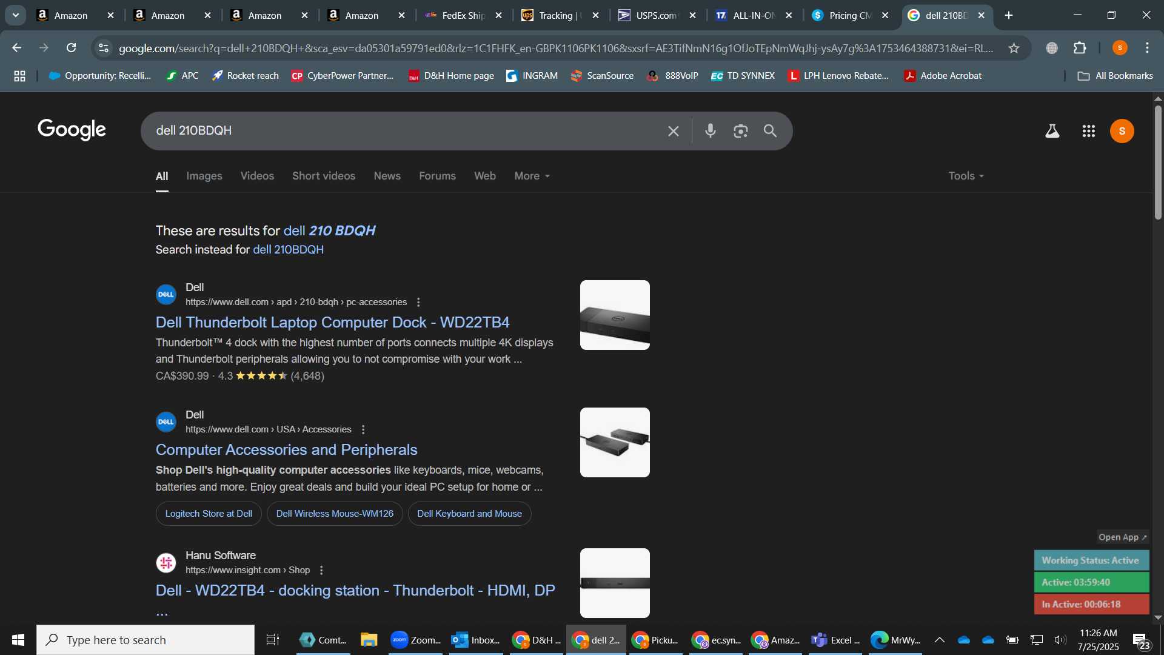The image size is (1164, 655).
Task: Open Adobe Acrobat bookmark
Action: pos(943,76)
